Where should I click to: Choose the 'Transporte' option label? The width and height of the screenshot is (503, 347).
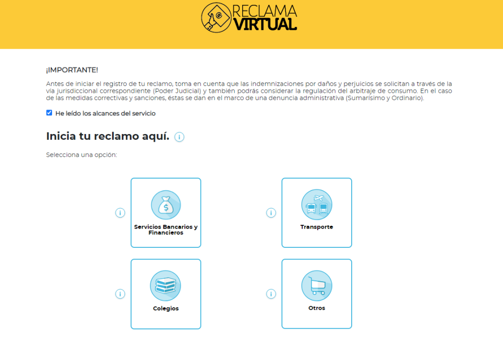coord(316,227)
